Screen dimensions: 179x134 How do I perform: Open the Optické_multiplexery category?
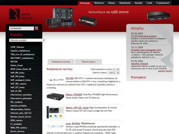20,51
